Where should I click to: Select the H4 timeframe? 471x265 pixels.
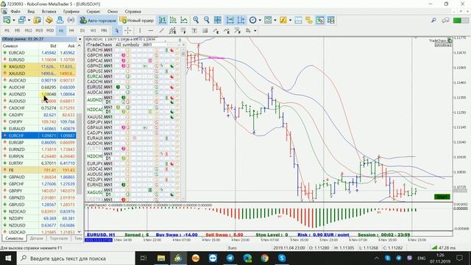(x=71, y=31)
